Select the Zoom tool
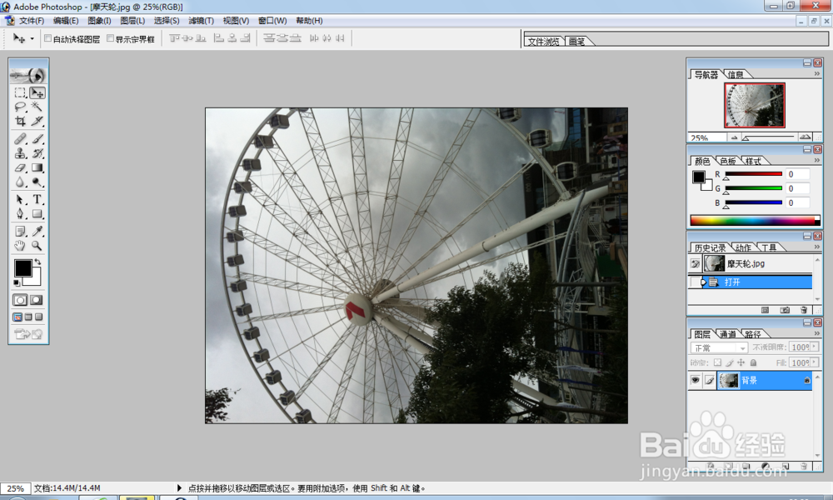The width and height of the screenshot is (833, 500). pos(37,246)
